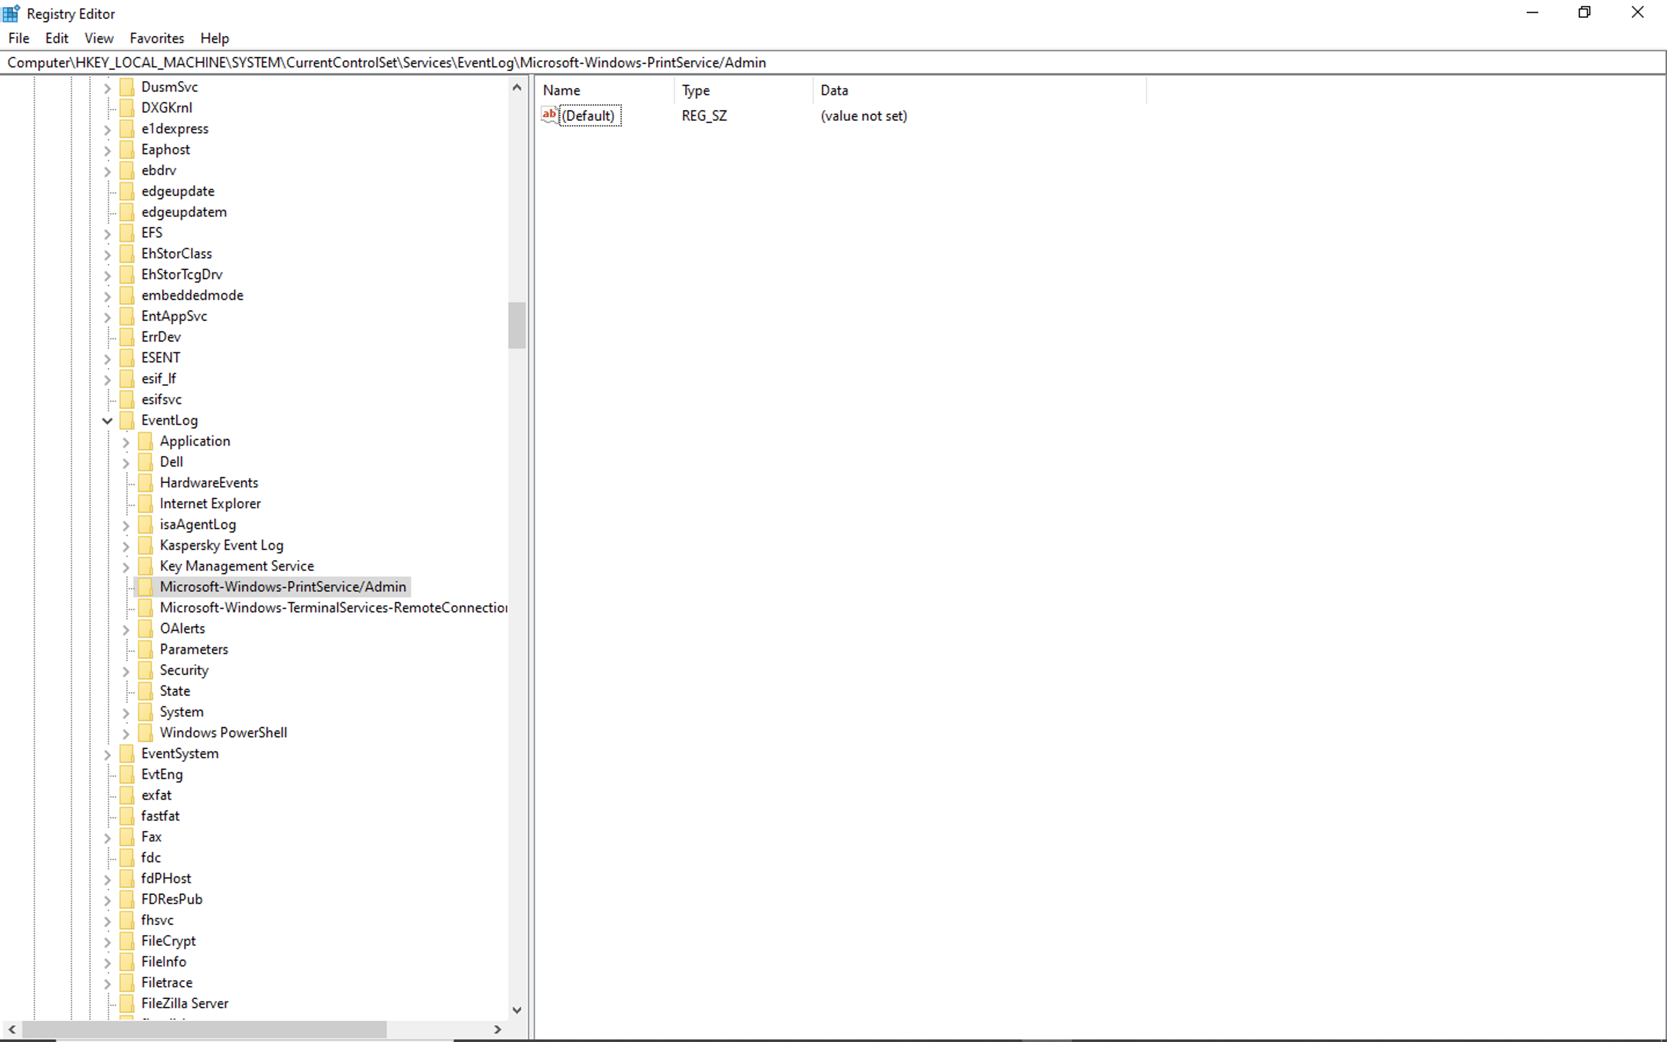Click the folder icon next to Windows PowerShell
Viewport: 1667px width, 1042px height.
pos(145,732)
